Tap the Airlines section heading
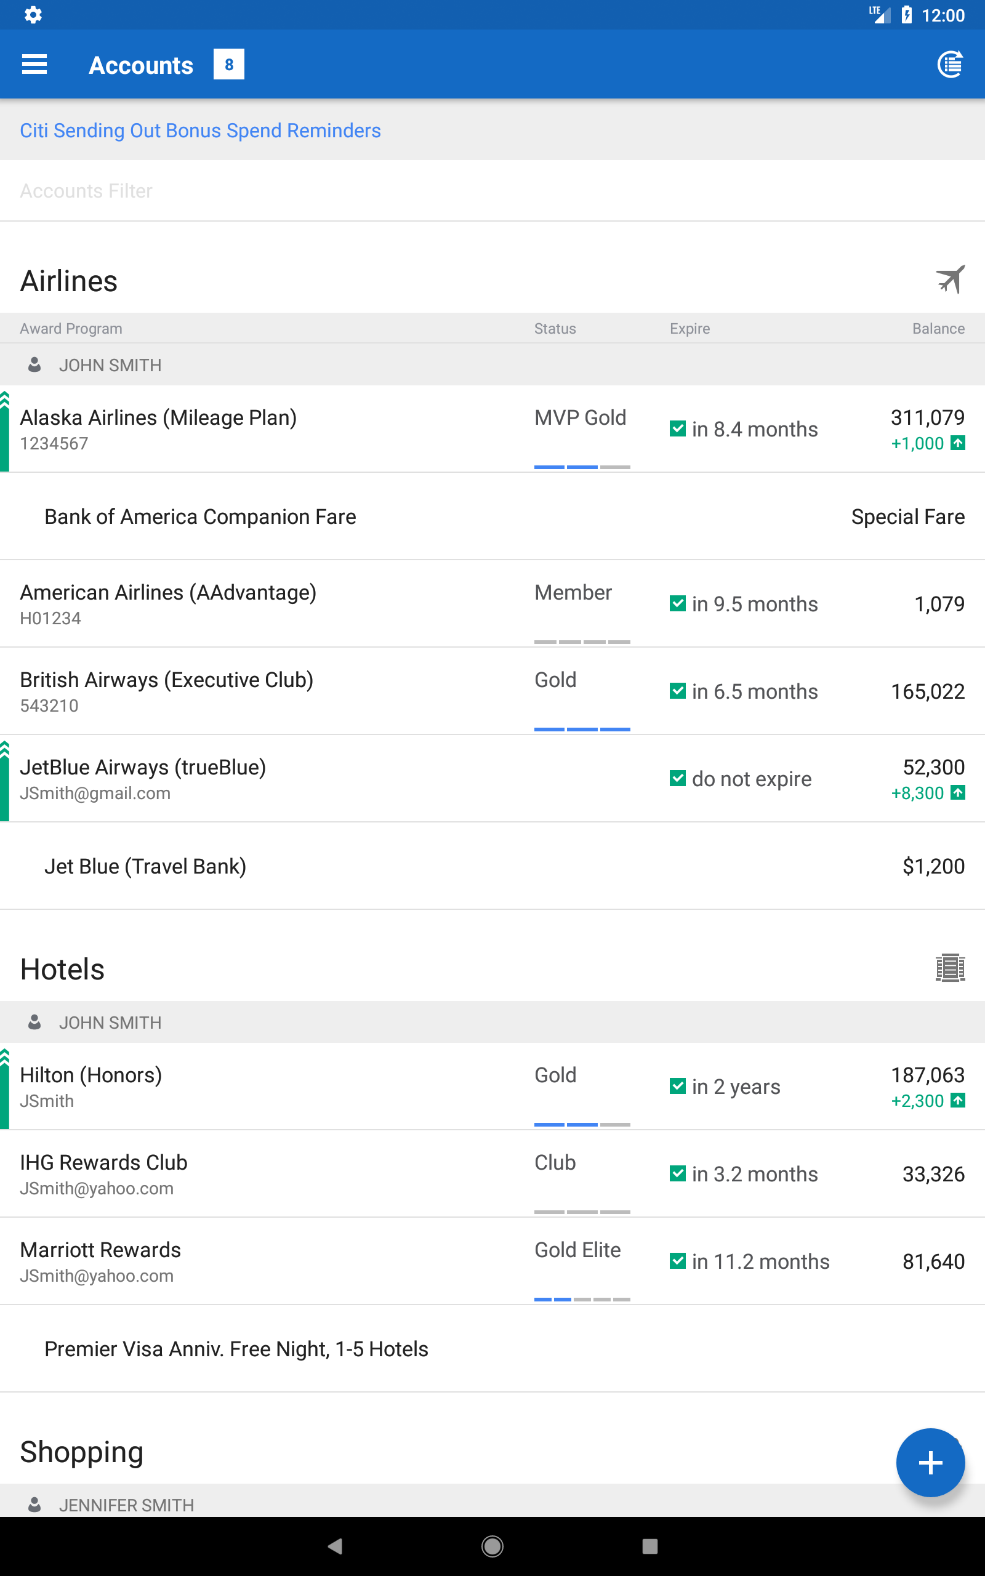The width and height of the screenshot is (985, 1576). coord(68,281)
